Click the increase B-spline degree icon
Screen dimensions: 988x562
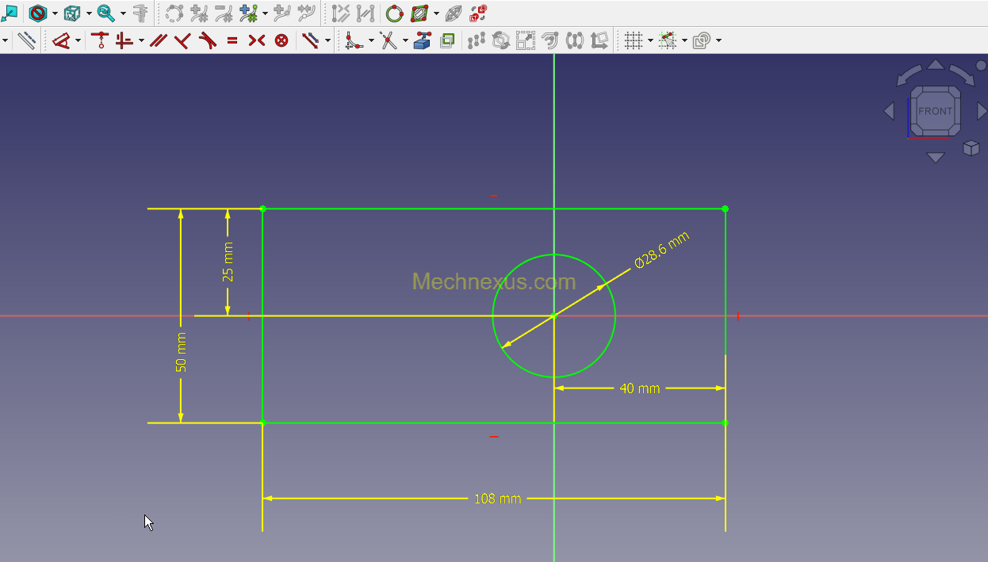point(199,13)
